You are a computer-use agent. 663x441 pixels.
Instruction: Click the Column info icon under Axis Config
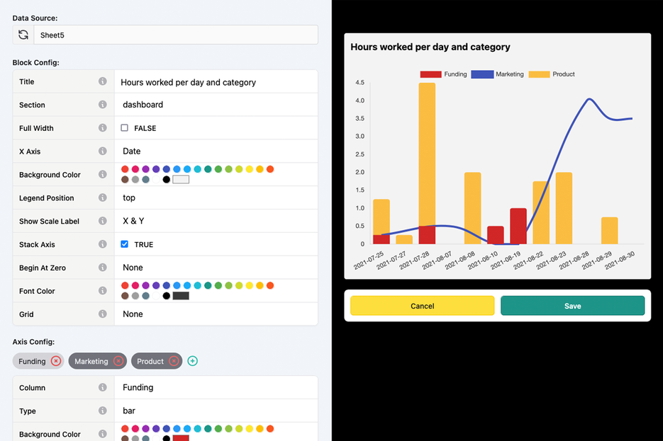pos(104,387)
